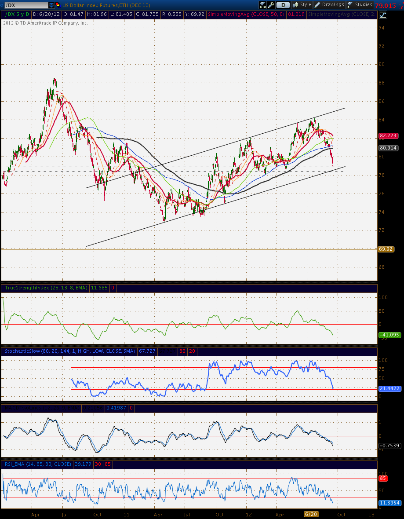This screenshot has width=404, height=519.
Task: Click the 0.41987 MACD value in header
Action: [116, 408]
